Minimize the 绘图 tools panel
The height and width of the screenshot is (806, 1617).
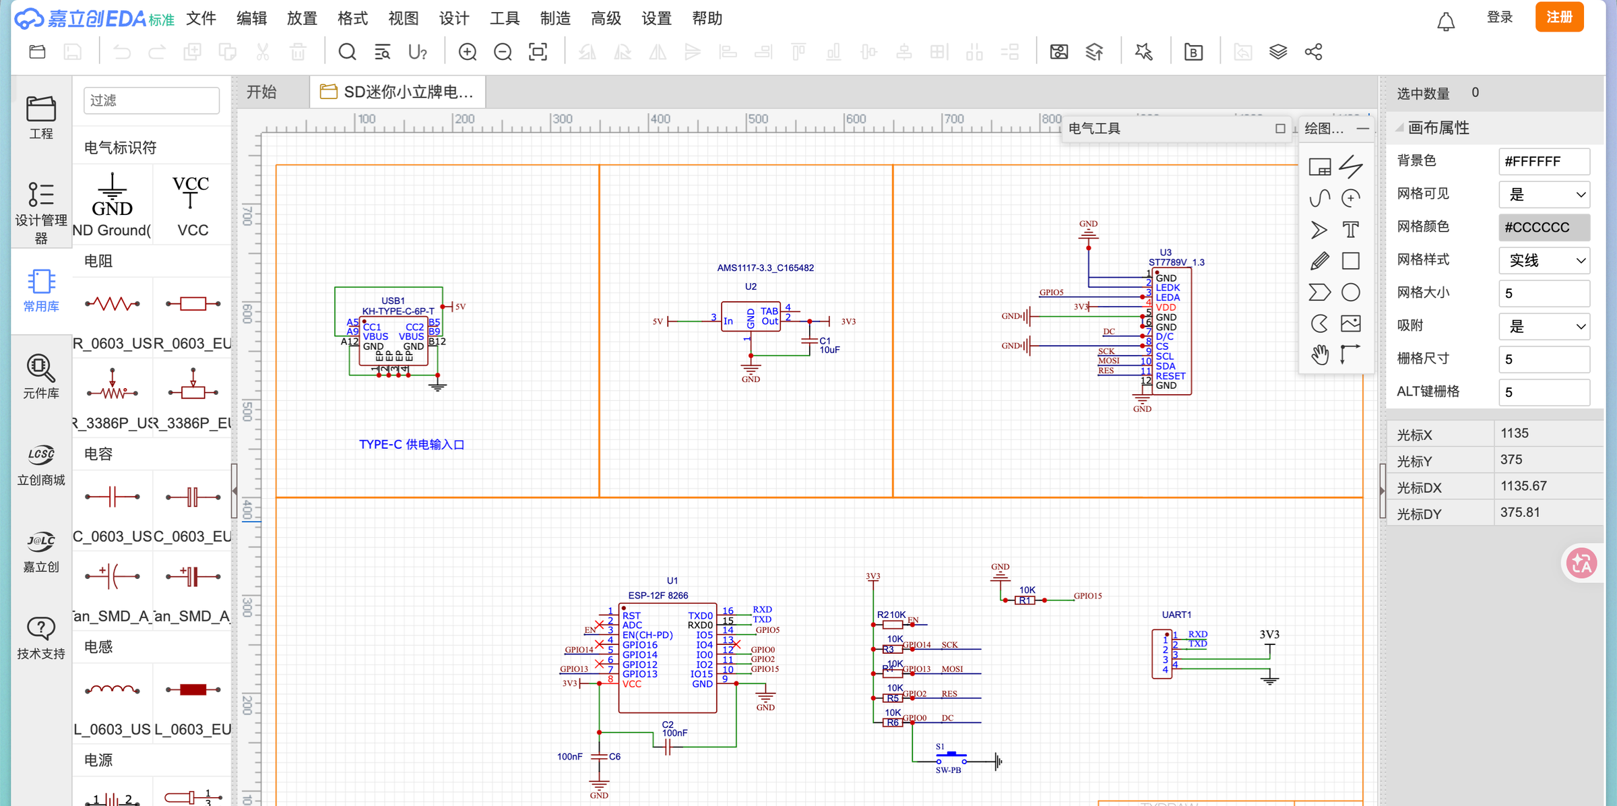click(1362, 128)
